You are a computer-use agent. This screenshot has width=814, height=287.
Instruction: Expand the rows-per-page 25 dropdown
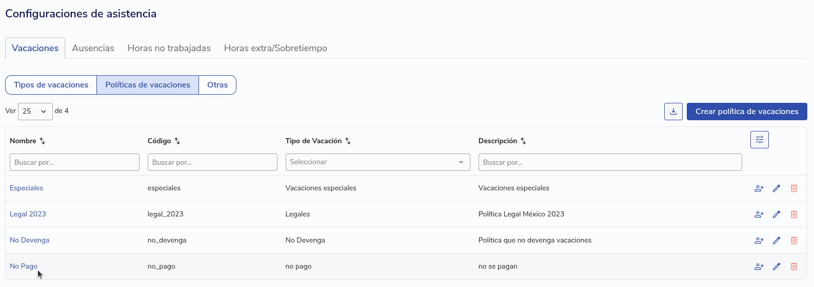point(35,112)
